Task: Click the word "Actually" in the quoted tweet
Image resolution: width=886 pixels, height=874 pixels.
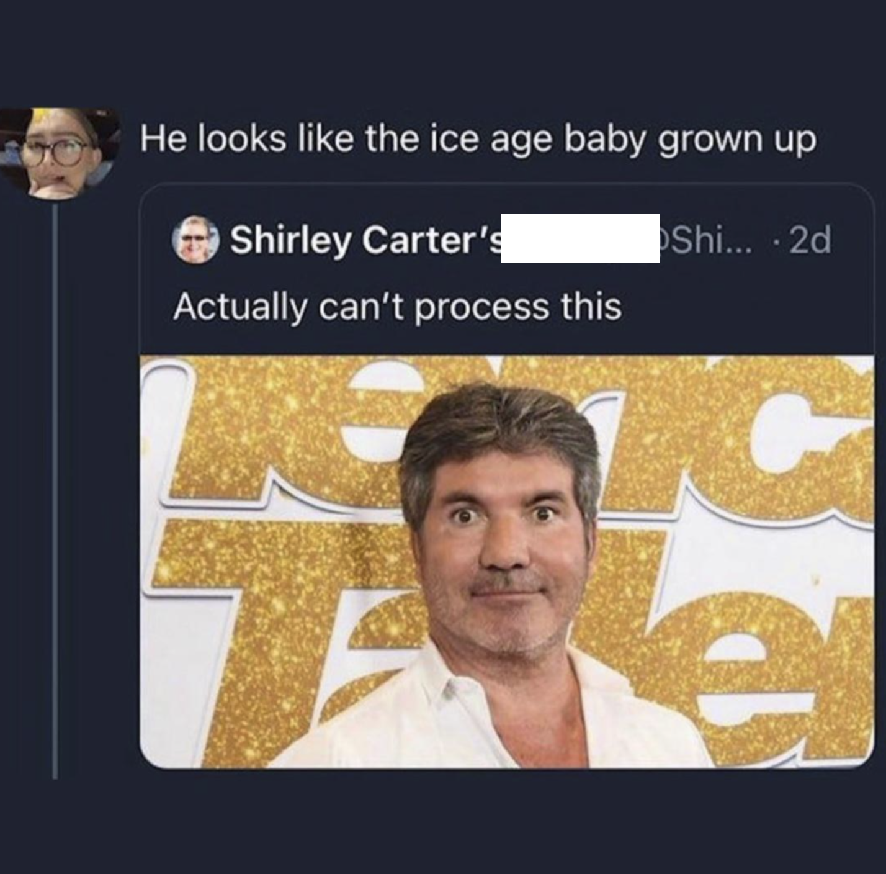Action: [239, 307]
